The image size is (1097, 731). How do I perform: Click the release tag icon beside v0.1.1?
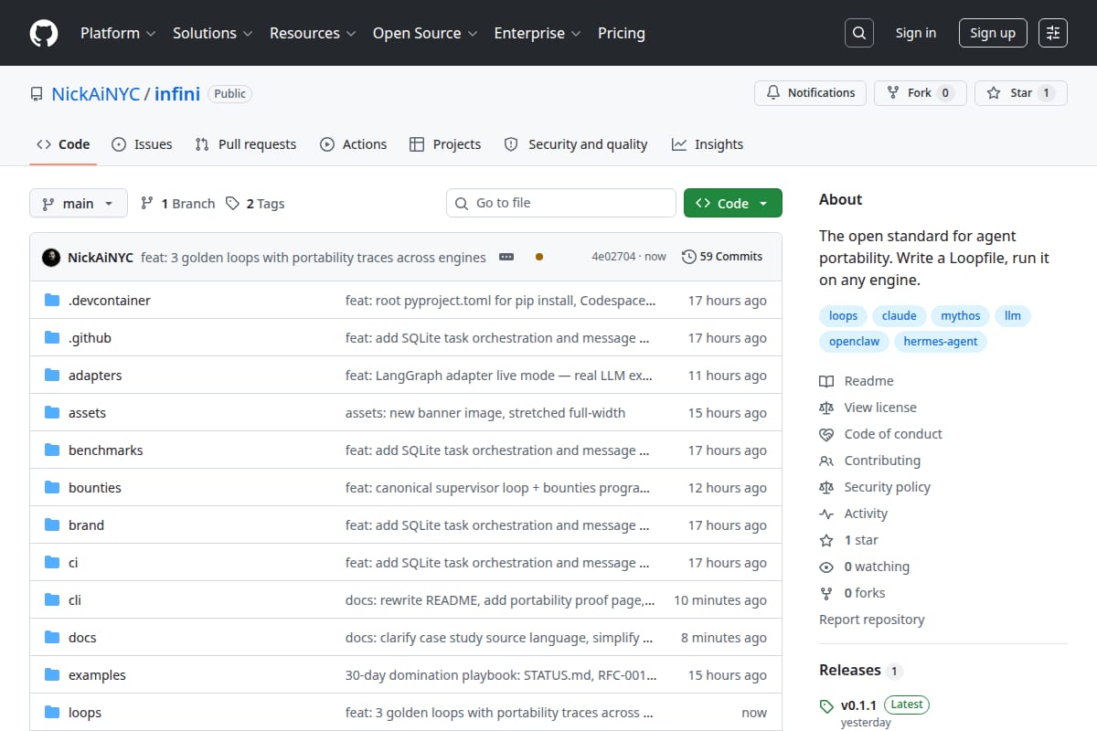tap(826, 705)
